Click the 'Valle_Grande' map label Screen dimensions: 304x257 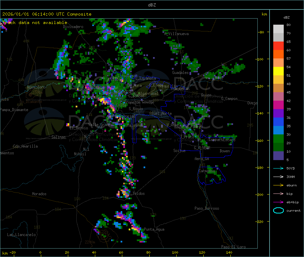(x=100, y=125)
